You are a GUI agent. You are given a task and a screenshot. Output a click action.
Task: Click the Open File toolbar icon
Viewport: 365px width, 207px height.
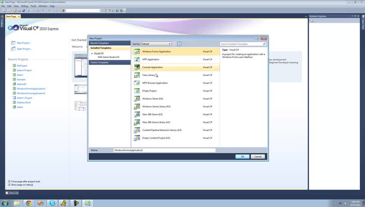point(15,10)
